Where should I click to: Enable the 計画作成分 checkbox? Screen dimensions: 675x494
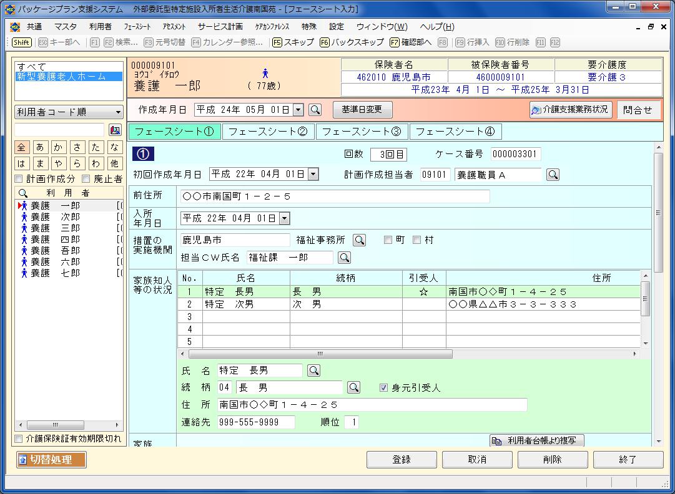[x=19, y=179]
